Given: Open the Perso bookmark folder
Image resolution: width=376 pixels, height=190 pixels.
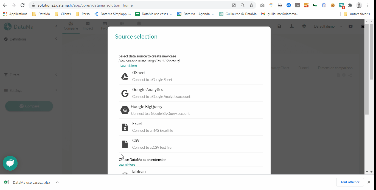Looking at the screenshot, I should pos(83,14).
